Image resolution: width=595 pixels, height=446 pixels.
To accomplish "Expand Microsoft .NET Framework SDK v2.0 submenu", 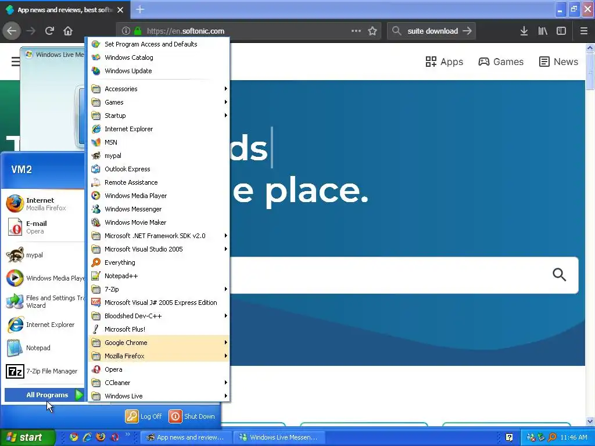I will pos(159,236).
